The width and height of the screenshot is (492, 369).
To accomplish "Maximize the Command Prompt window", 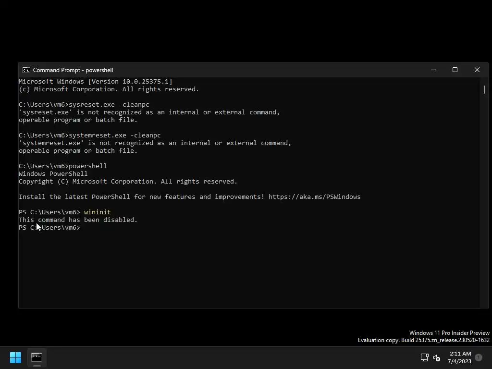I will [455, 70].
